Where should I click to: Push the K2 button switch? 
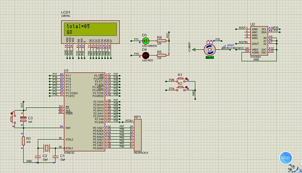click(180, 88)
